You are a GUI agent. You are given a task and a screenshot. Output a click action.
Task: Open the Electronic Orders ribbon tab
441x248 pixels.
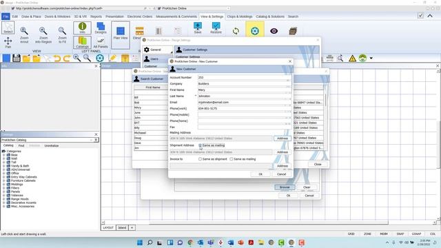coord(140,17)
